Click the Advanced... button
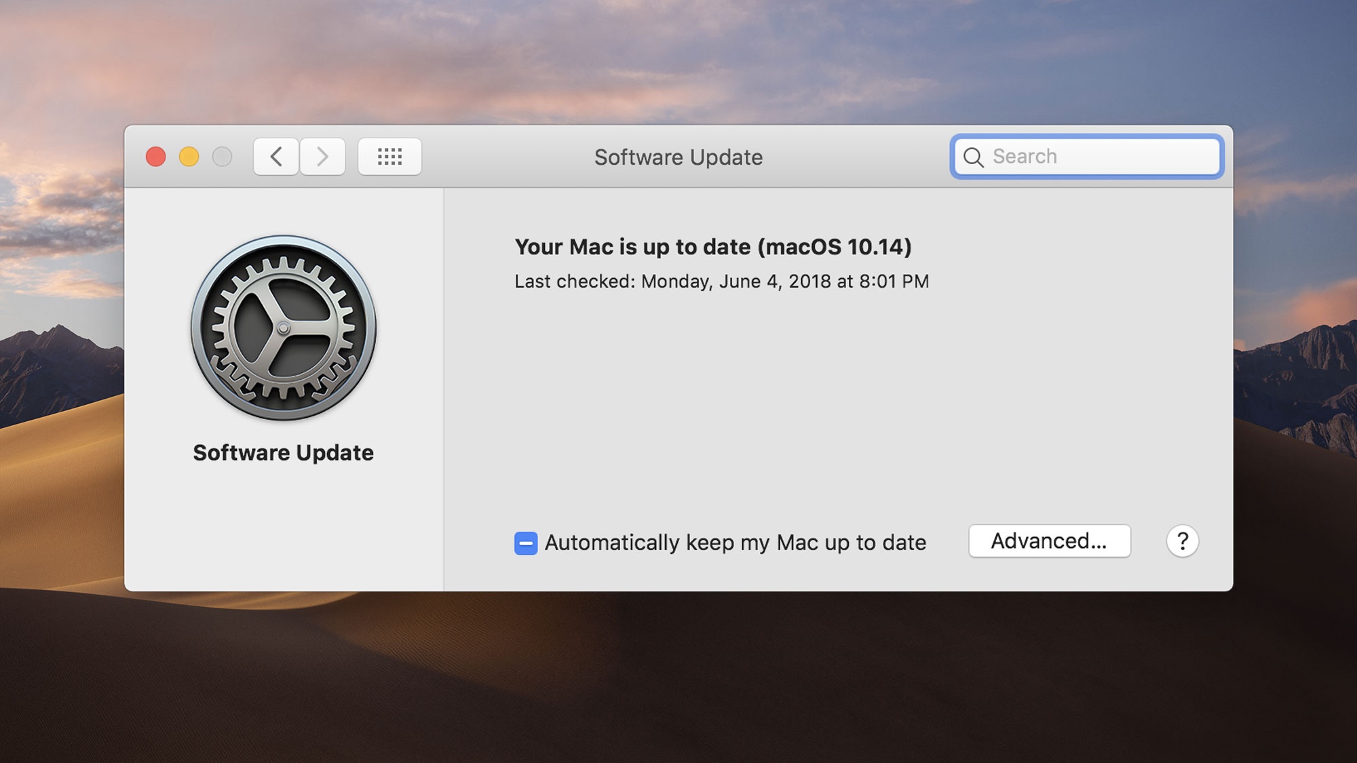1357x763 pixels. click(1050, 541)
